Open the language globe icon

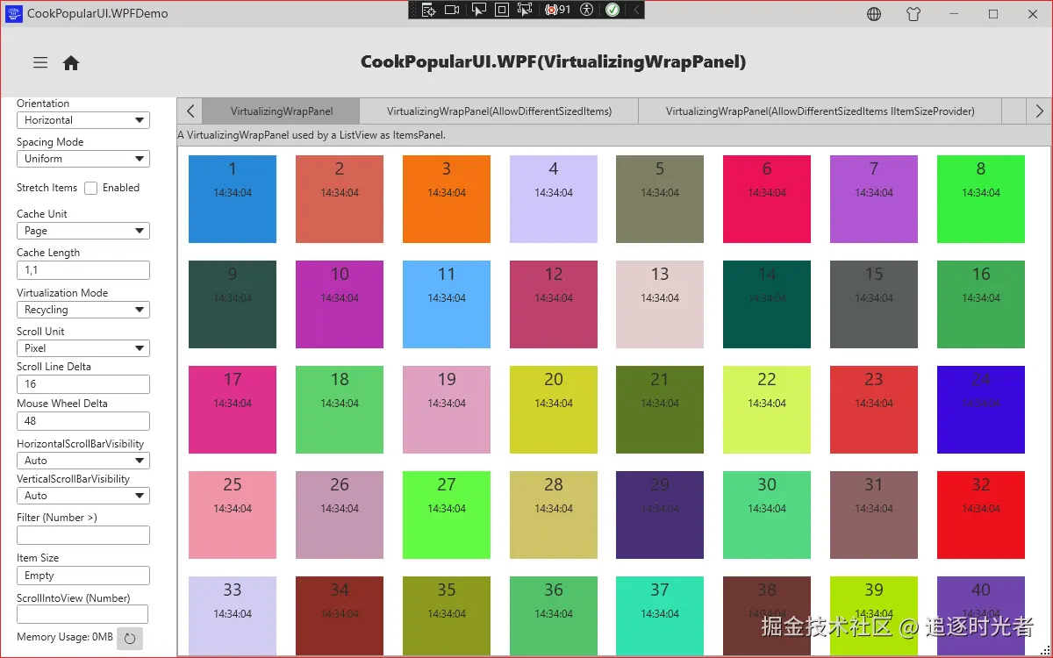[874, 13]
